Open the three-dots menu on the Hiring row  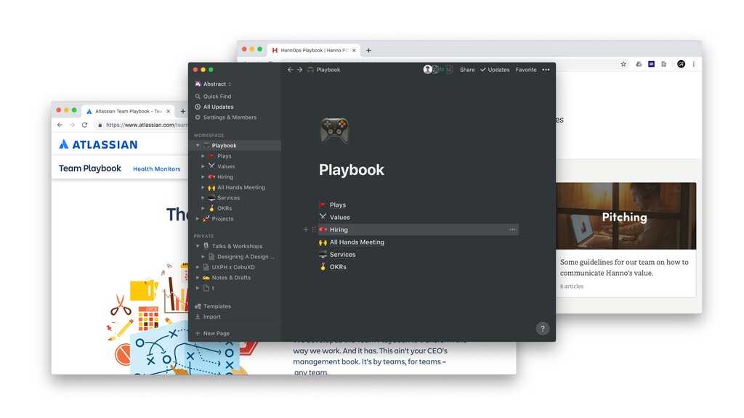(x=512, y=229)
